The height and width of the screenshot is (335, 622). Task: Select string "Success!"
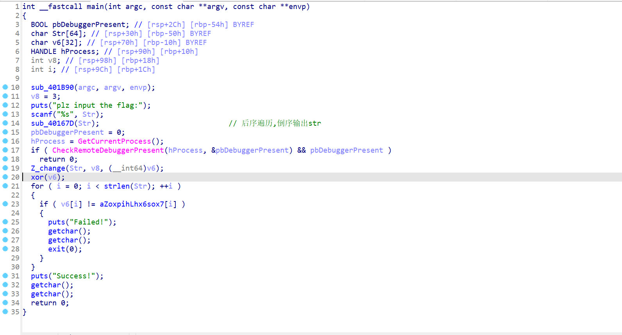click(74, 276)
